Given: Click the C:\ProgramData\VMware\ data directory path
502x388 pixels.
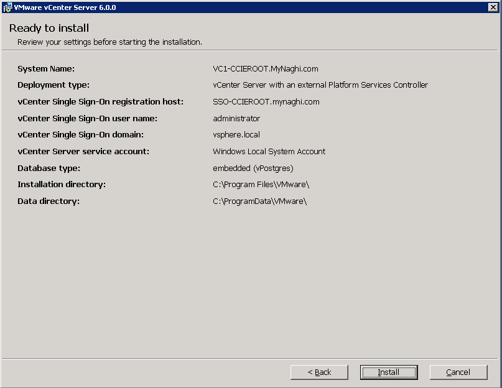Looking at the screenshot, I should click(x=259, y=201).
